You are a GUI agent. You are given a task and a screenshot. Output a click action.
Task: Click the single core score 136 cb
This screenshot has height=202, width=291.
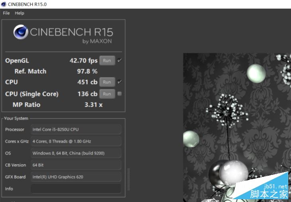point(87,94)
